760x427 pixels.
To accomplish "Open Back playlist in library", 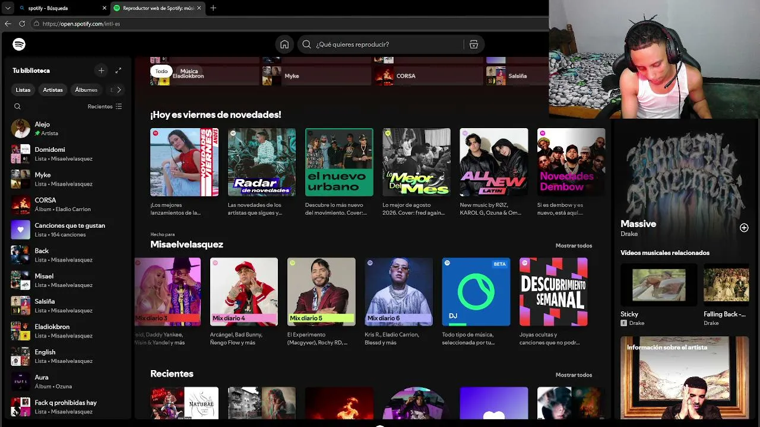I will coord(67,255).
